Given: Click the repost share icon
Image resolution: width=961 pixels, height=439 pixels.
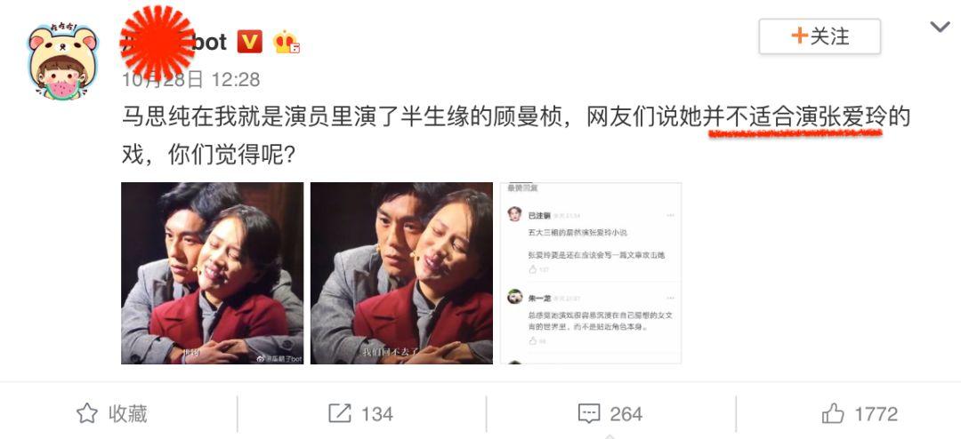Looking at the screenshot, I should [340, 414].
